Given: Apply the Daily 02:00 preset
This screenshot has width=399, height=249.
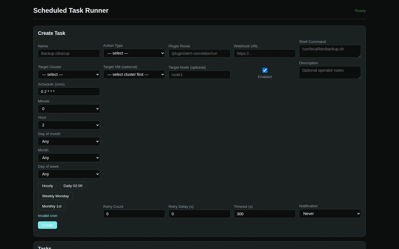Looking at the screenshot, I should [73, 186].
